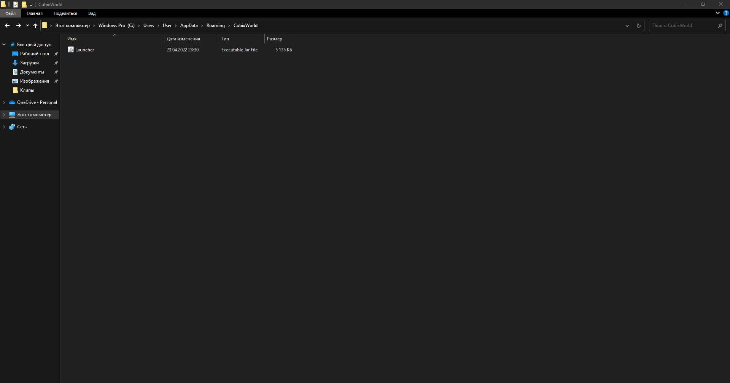Open the address history dropdown
The width and height of the screenshot is (730, 383).
pos(627,26)
